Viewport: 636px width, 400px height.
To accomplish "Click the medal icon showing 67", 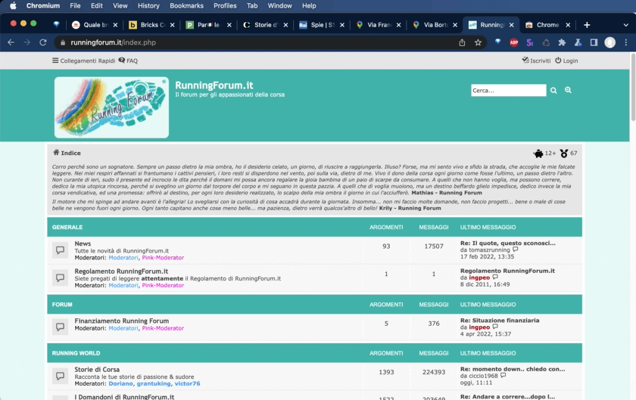I will click(x=569, y=153).
